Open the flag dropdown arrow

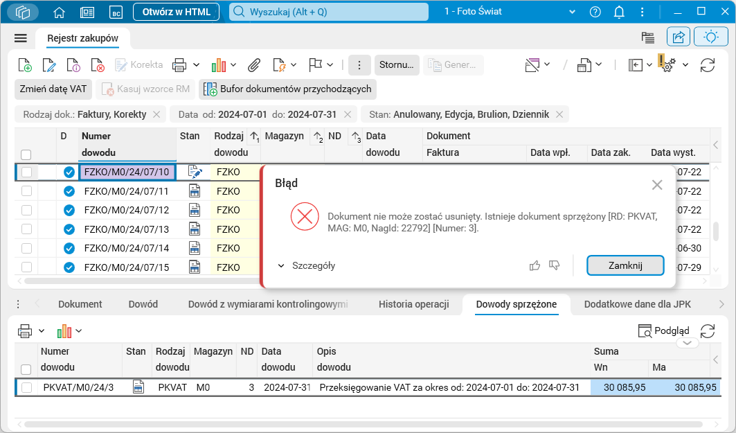pyautogui.click(x=330, y=65)
